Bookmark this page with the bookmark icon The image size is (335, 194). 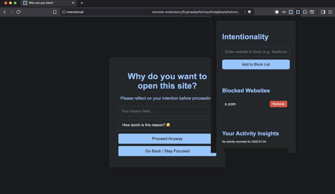coord(55,12)
